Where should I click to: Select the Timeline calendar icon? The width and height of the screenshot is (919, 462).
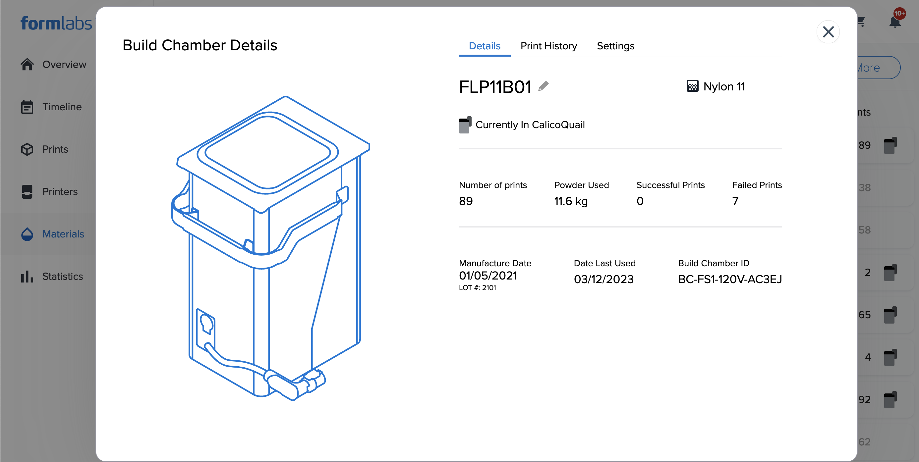pos(28,107)
